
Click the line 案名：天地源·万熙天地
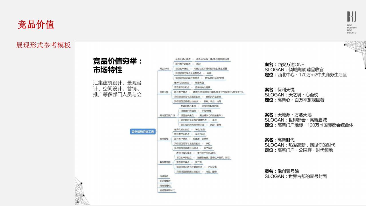288,115
